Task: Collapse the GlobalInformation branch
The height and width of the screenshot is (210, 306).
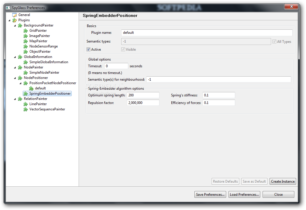Action: [x=15, y=57]
